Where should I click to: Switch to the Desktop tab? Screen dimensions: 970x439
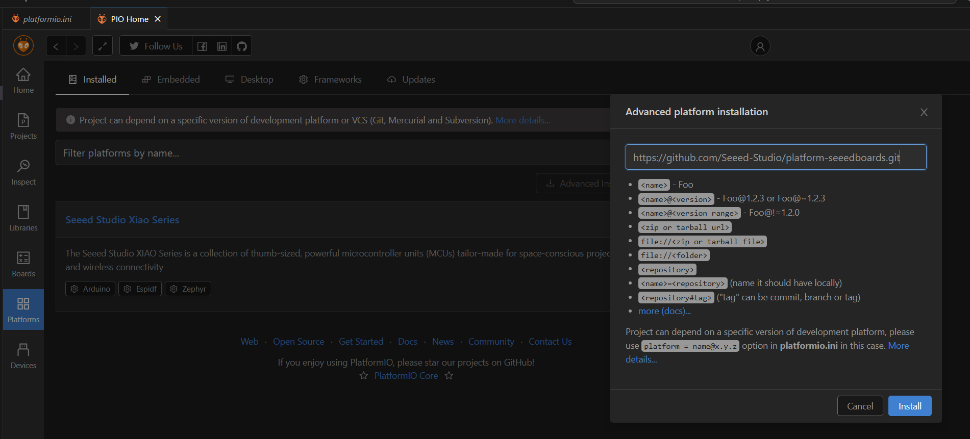250,80
